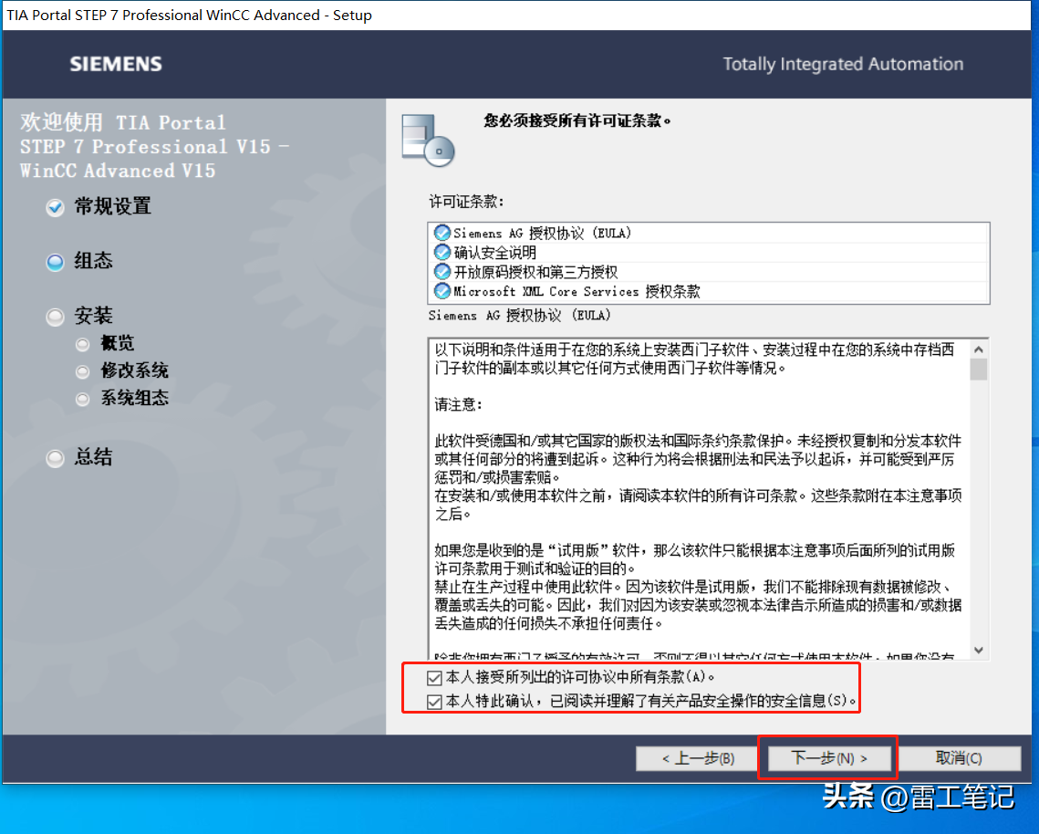Click the 组态 step indicator bullet

pyautogui.click(x=56, y=262)
